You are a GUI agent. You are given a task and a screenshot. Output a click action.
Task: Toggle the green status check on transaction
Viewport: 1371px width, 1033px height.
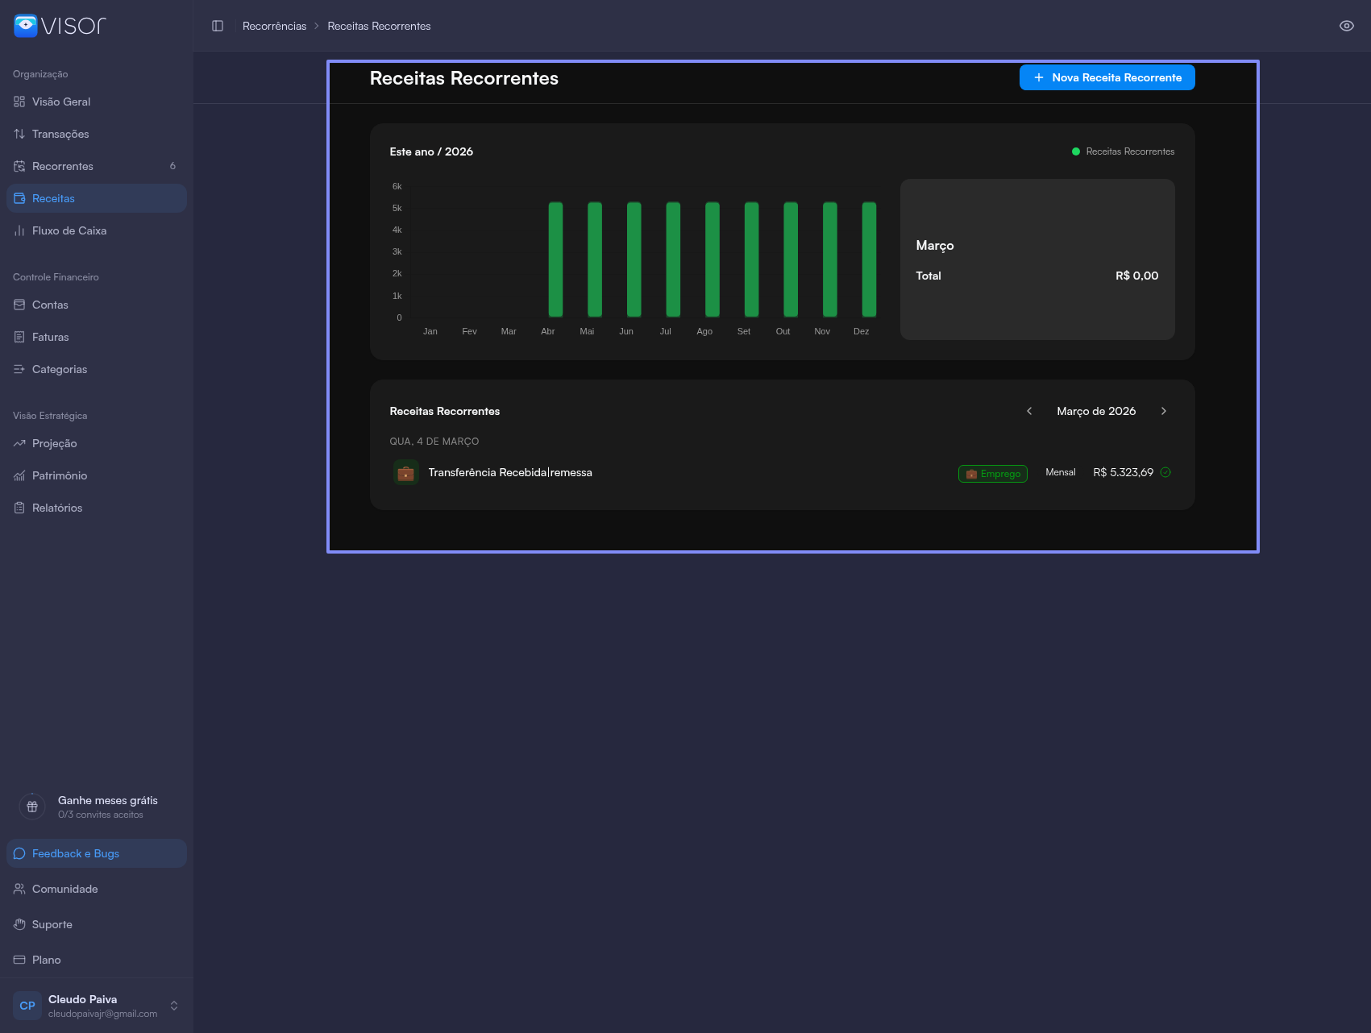(1165, 472)
